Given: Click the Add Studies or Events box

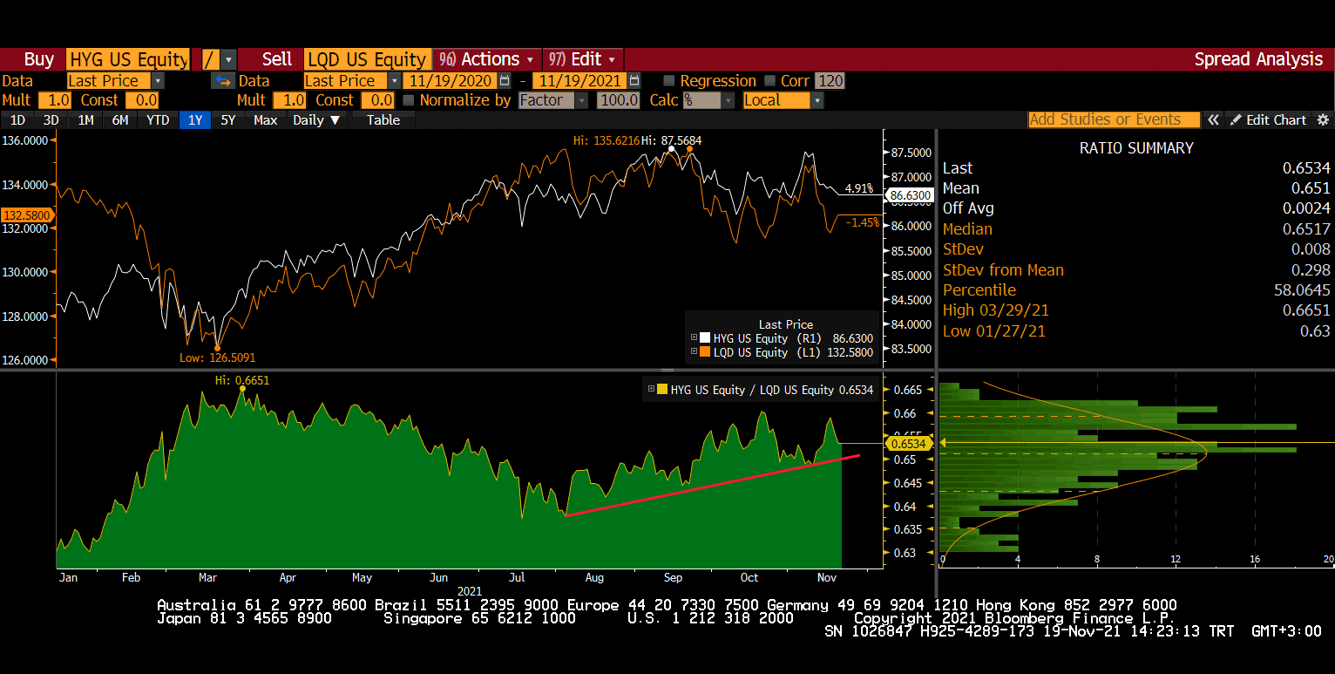Looking at the screenshot, I should click(x=1114, y=119).
